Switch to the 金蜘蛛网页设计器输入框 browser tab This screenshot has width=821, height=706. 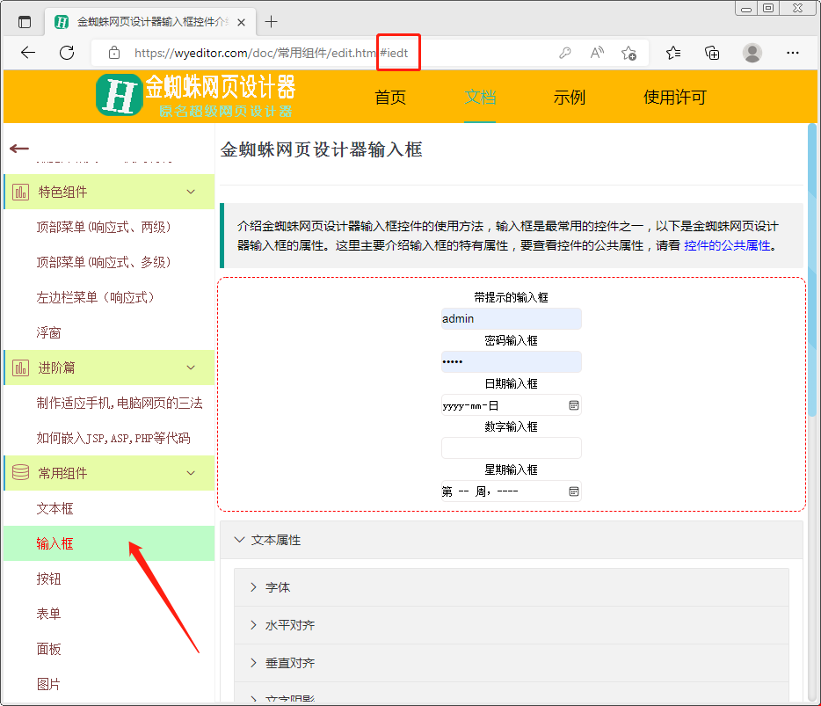coord(149,22)
